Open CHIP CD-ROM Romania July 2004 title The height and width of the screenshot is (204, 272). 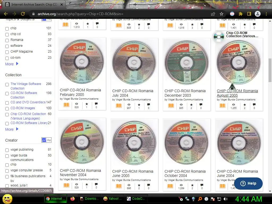133,93
